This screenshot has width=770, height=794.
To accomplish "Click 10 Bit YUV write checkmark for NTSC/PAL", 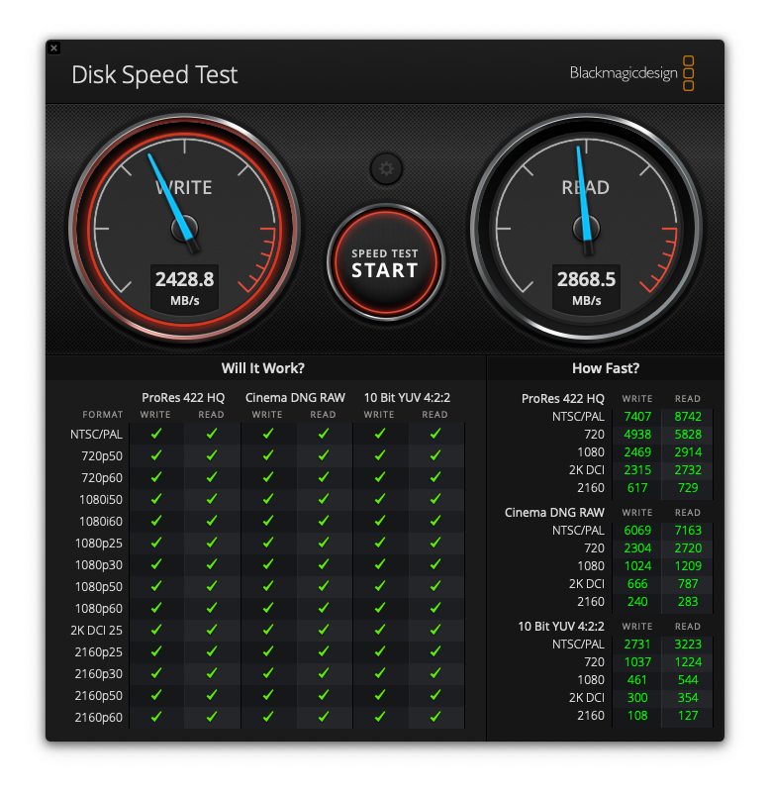I will (x=380, y=434).
